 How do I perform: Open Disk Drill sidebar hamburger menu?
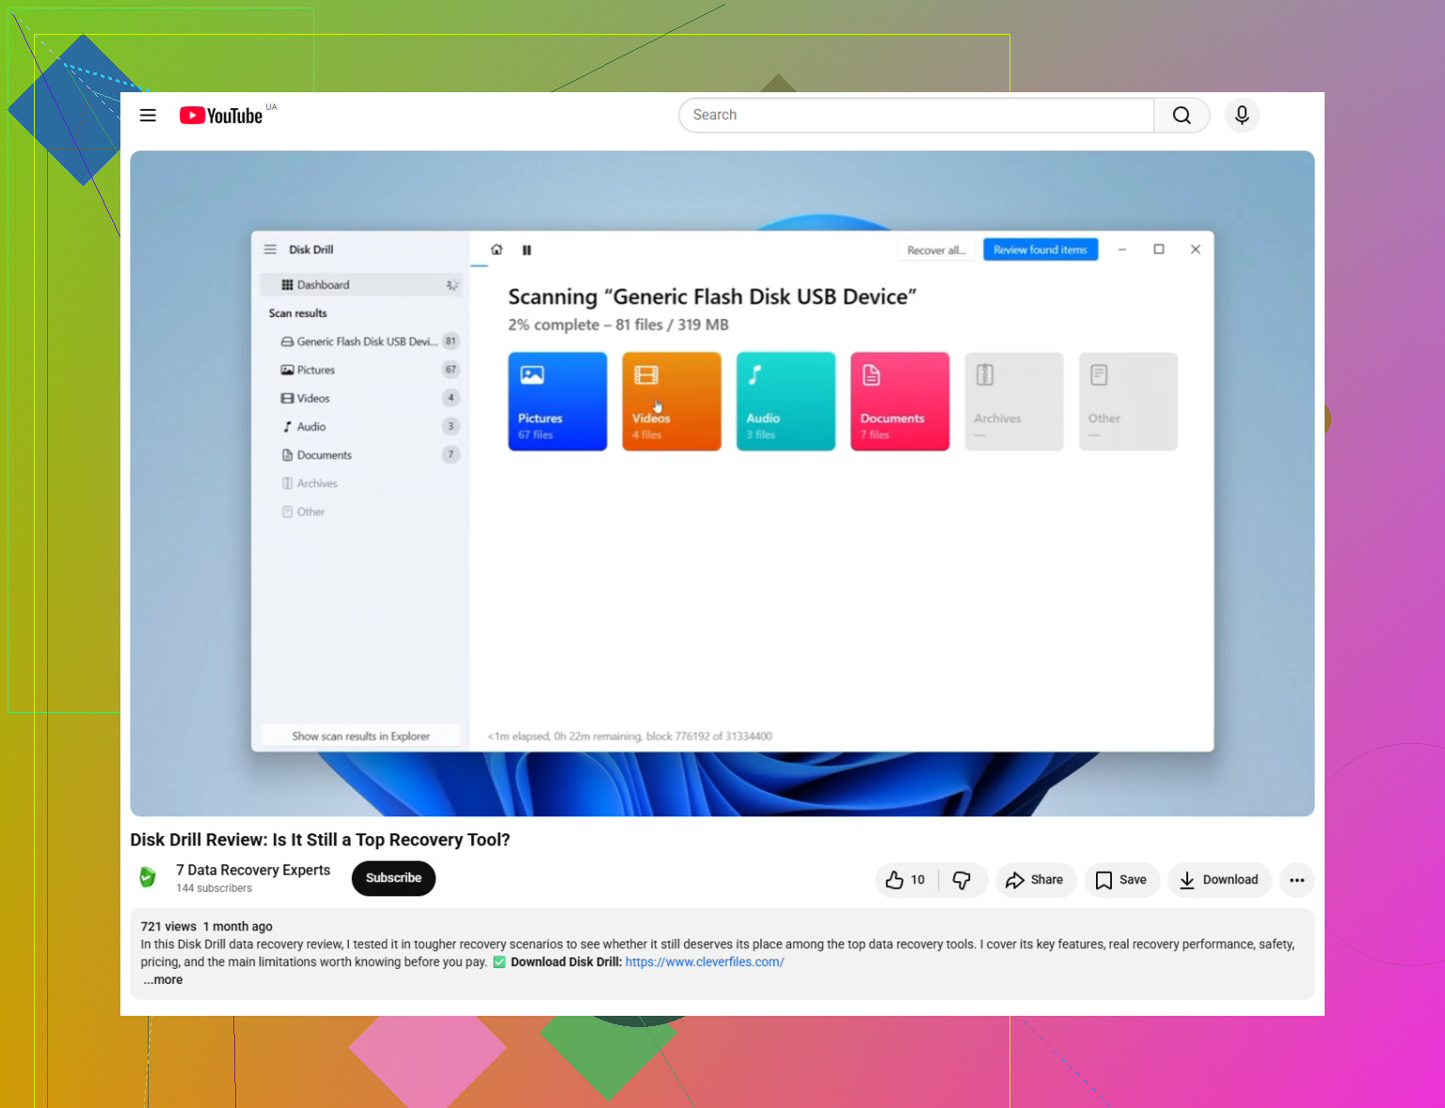point(270,249)
